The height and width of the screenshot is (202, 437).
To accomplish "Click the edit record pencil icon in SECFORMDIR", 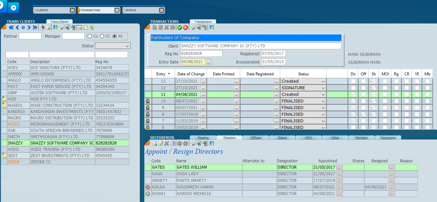I will 161,143.
